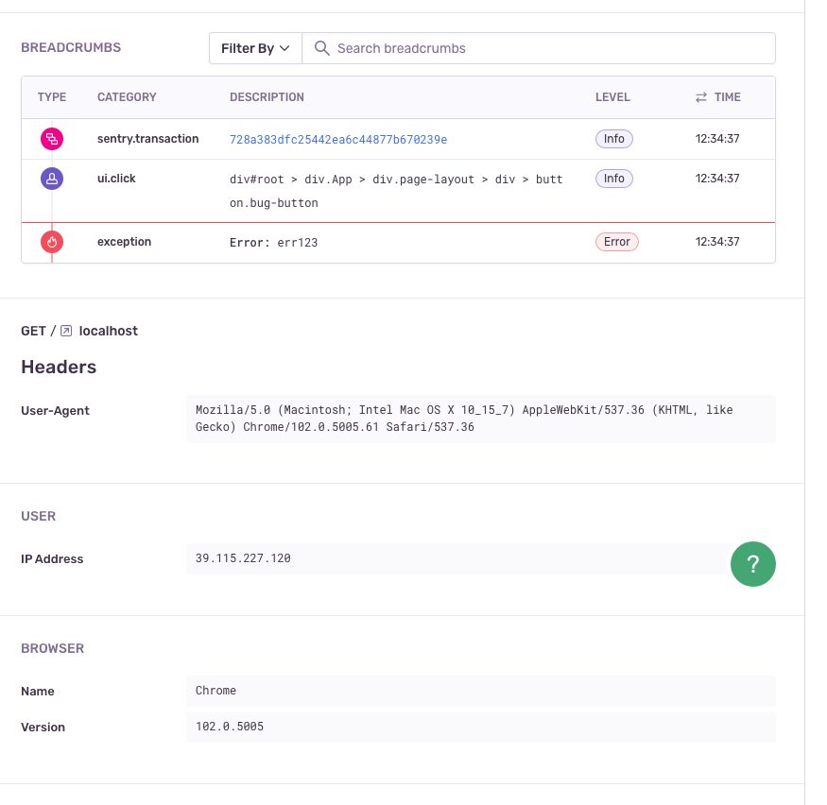The width and height of the screenshot is (827, 805).
Task: Click the browser Version value 102.0.5005
Action: [230, 727]
